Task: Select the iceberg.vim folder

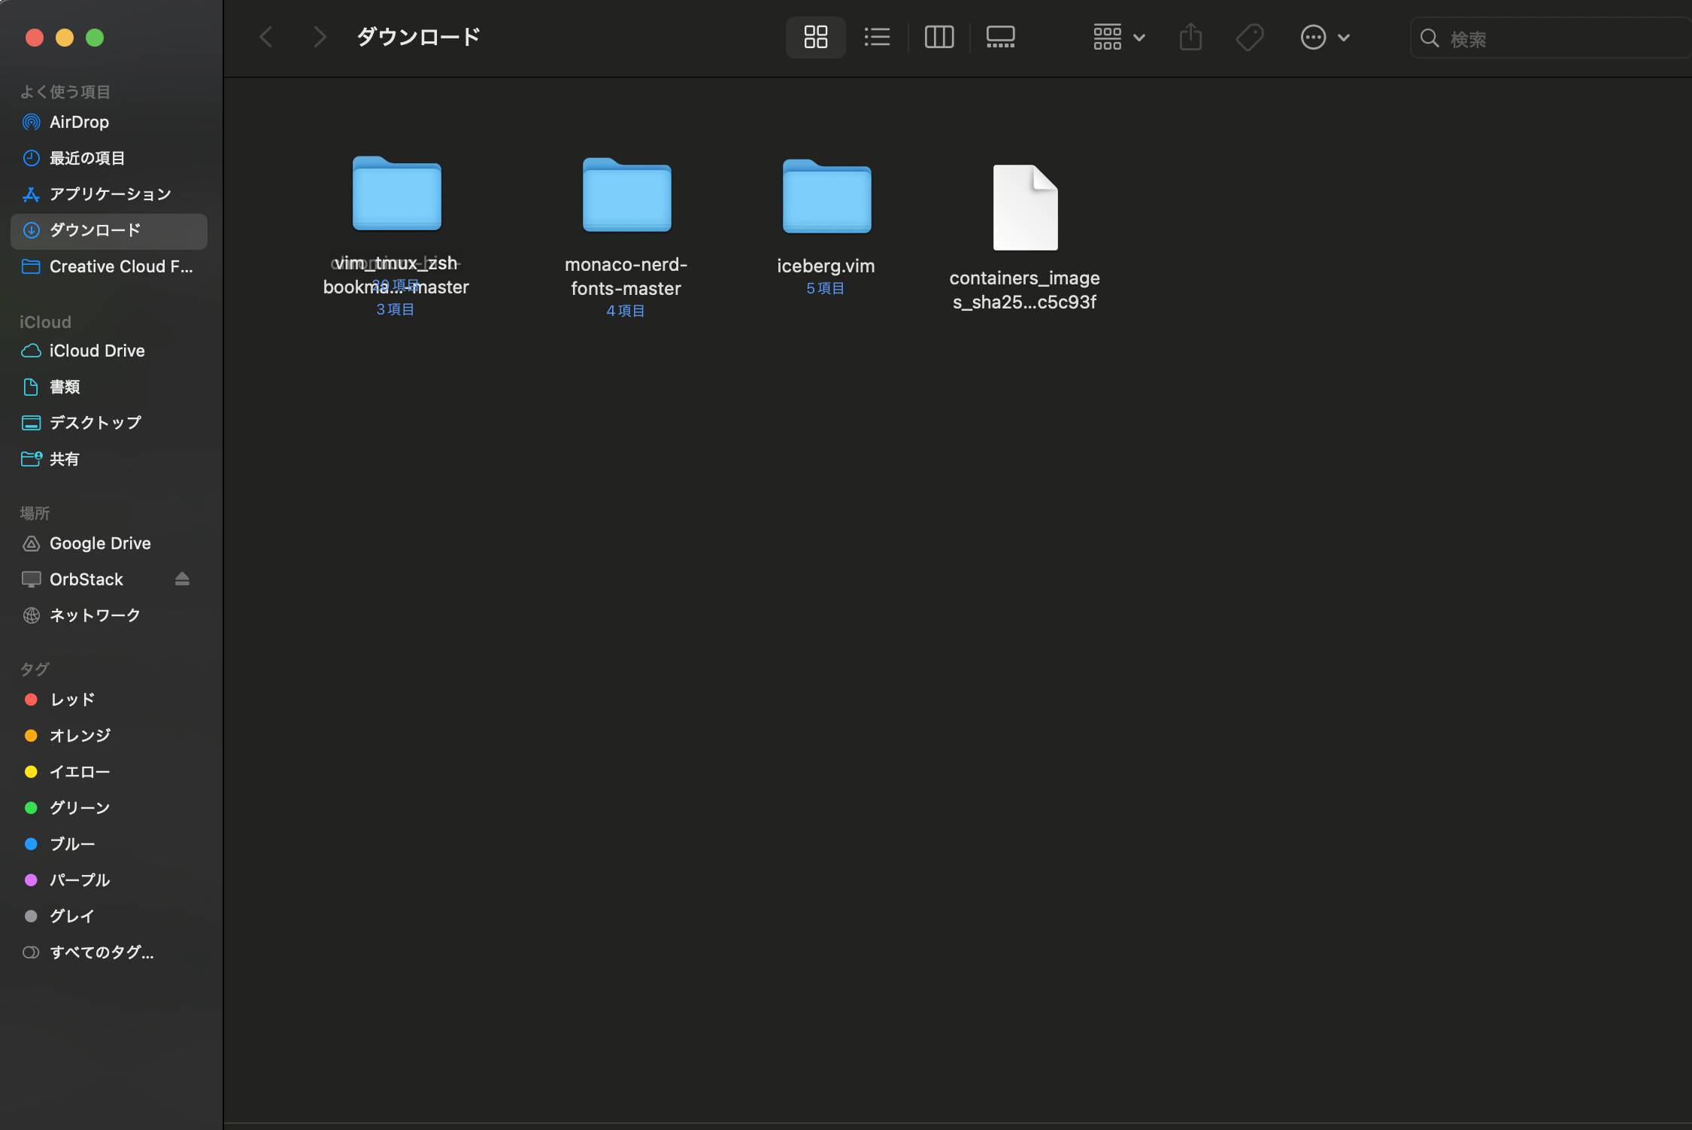Action: [x=826, y=197]
